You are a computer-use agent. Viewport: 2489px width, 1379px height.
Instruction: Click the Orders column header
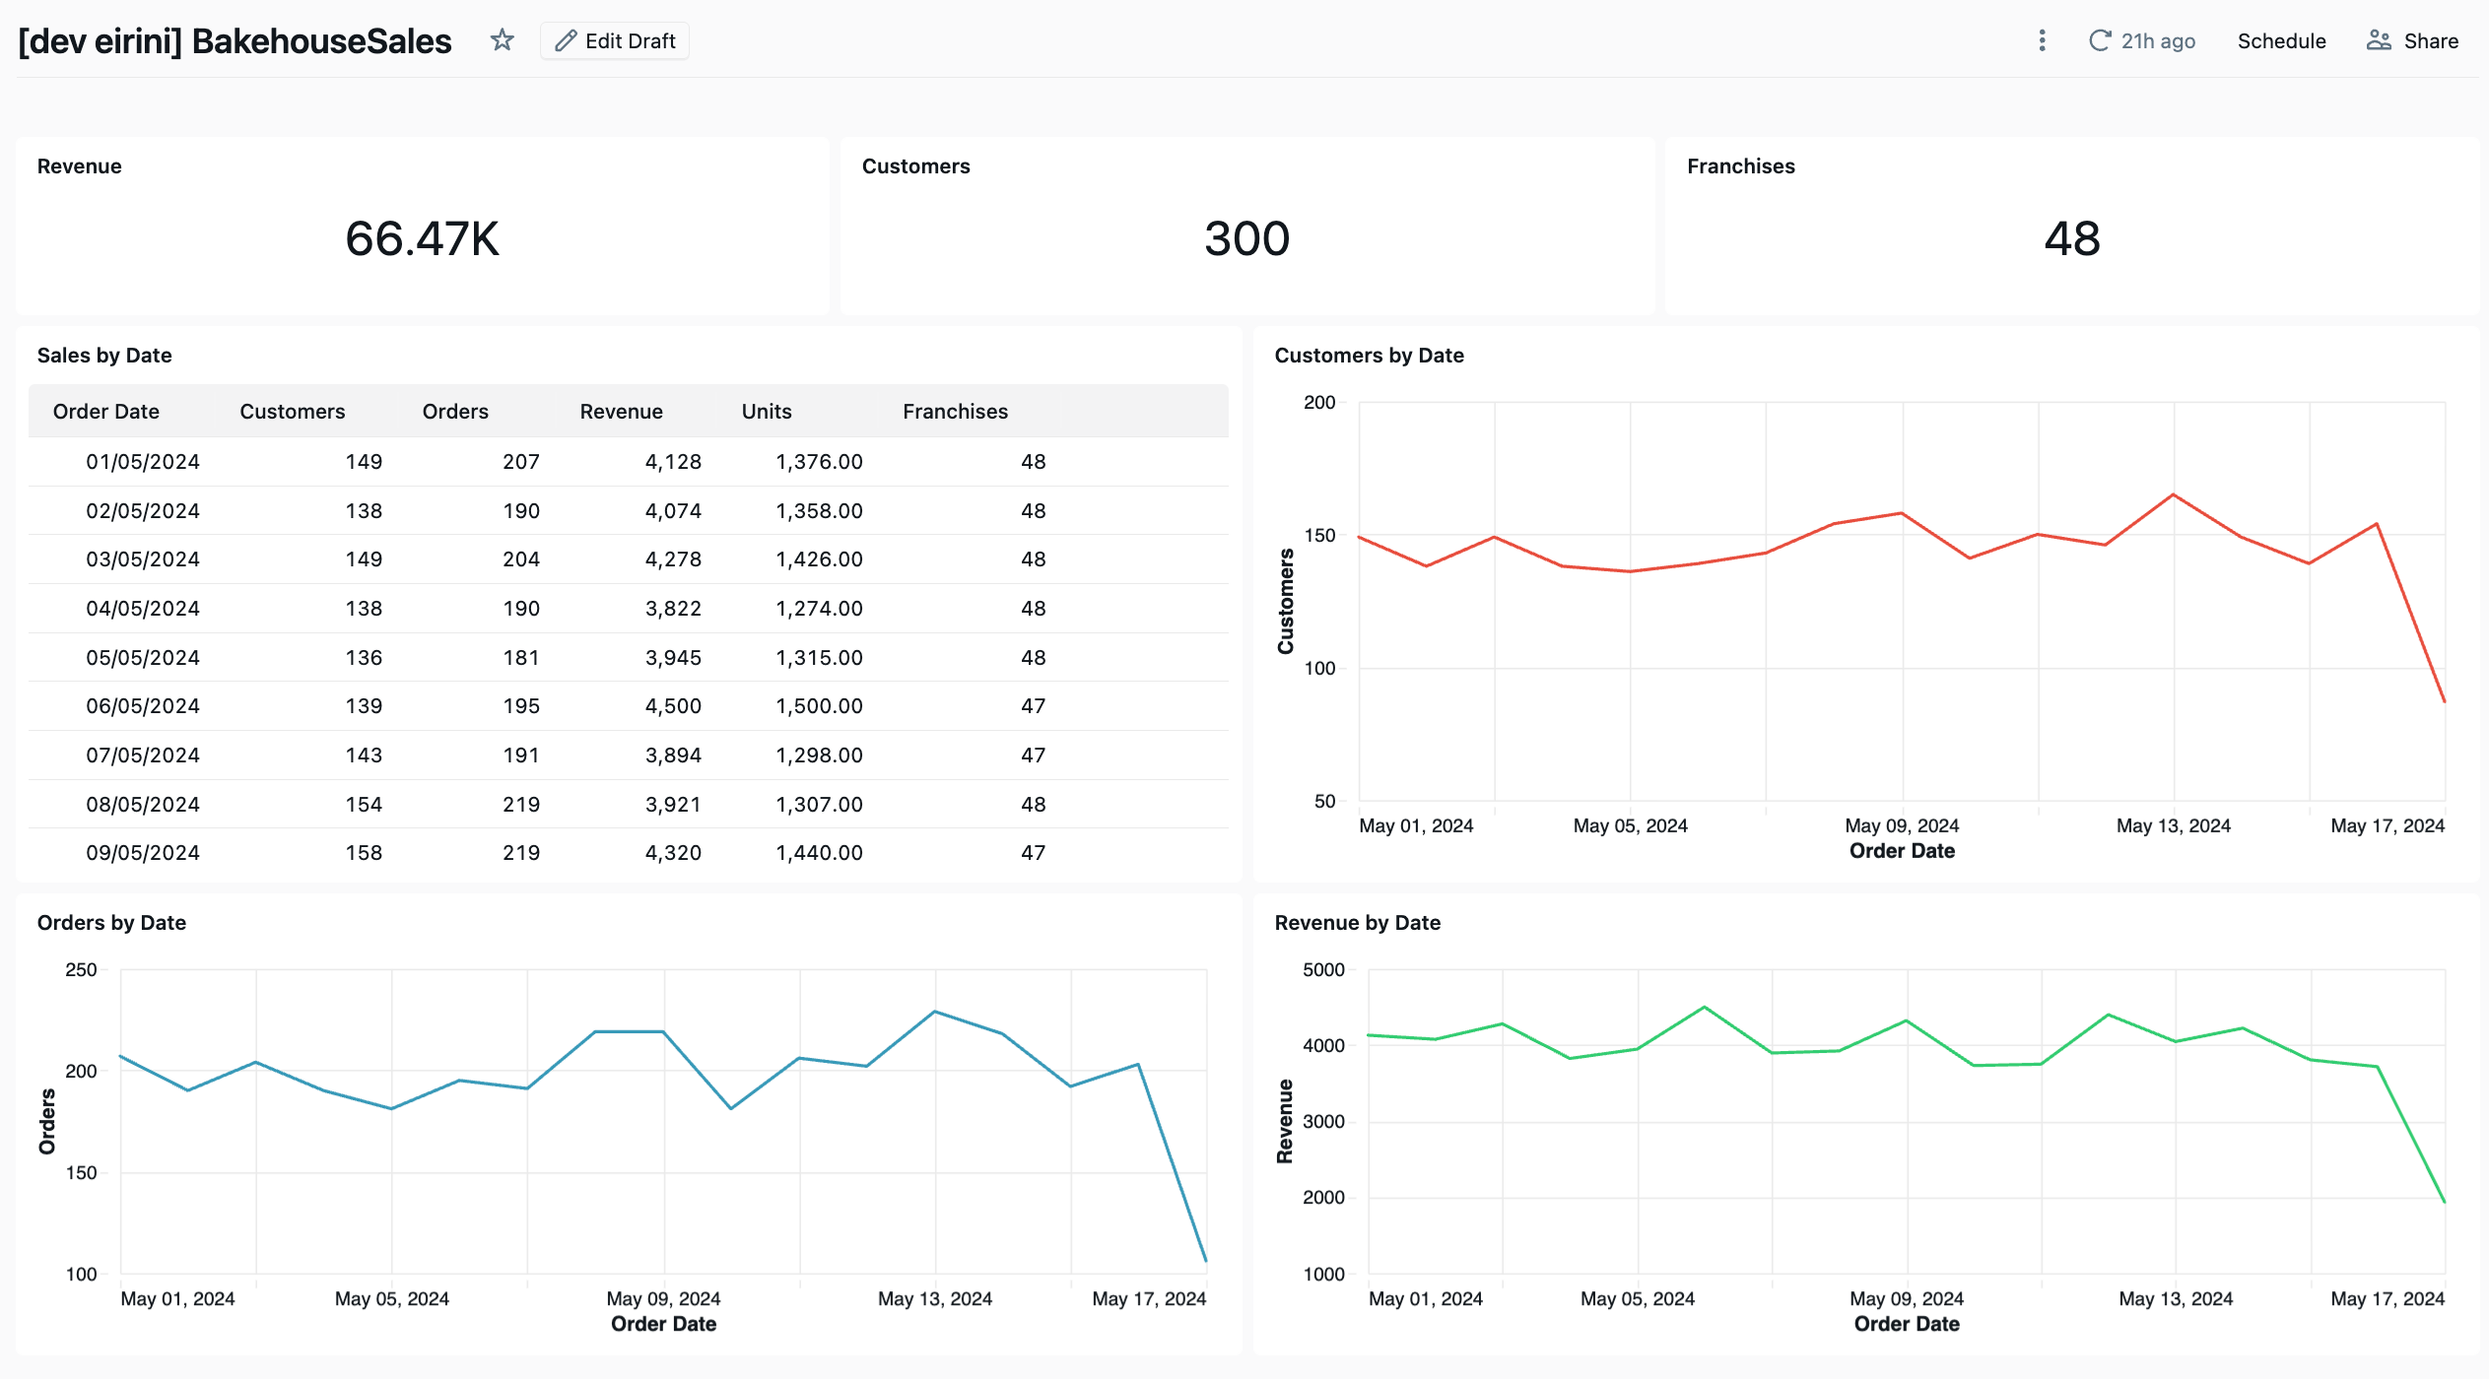tap(455, 411)
